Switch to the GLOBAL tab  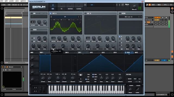click(x=79, y=7)
